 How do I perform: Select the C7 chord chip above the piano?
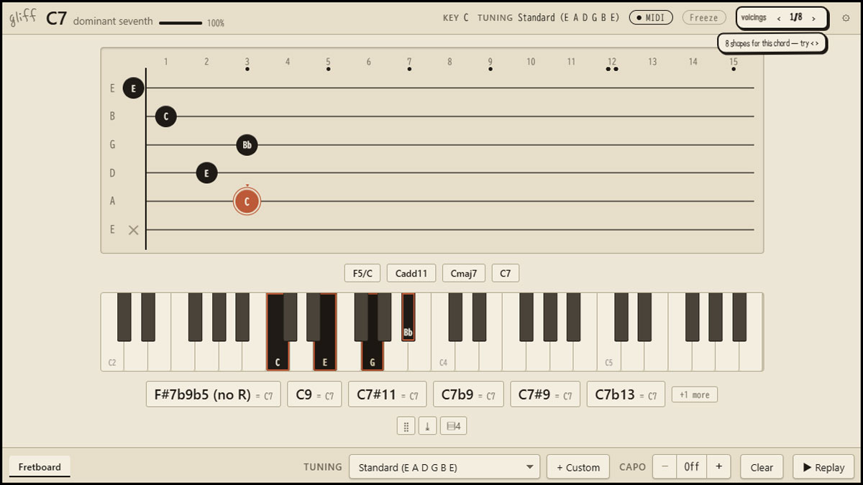[506, 273]
